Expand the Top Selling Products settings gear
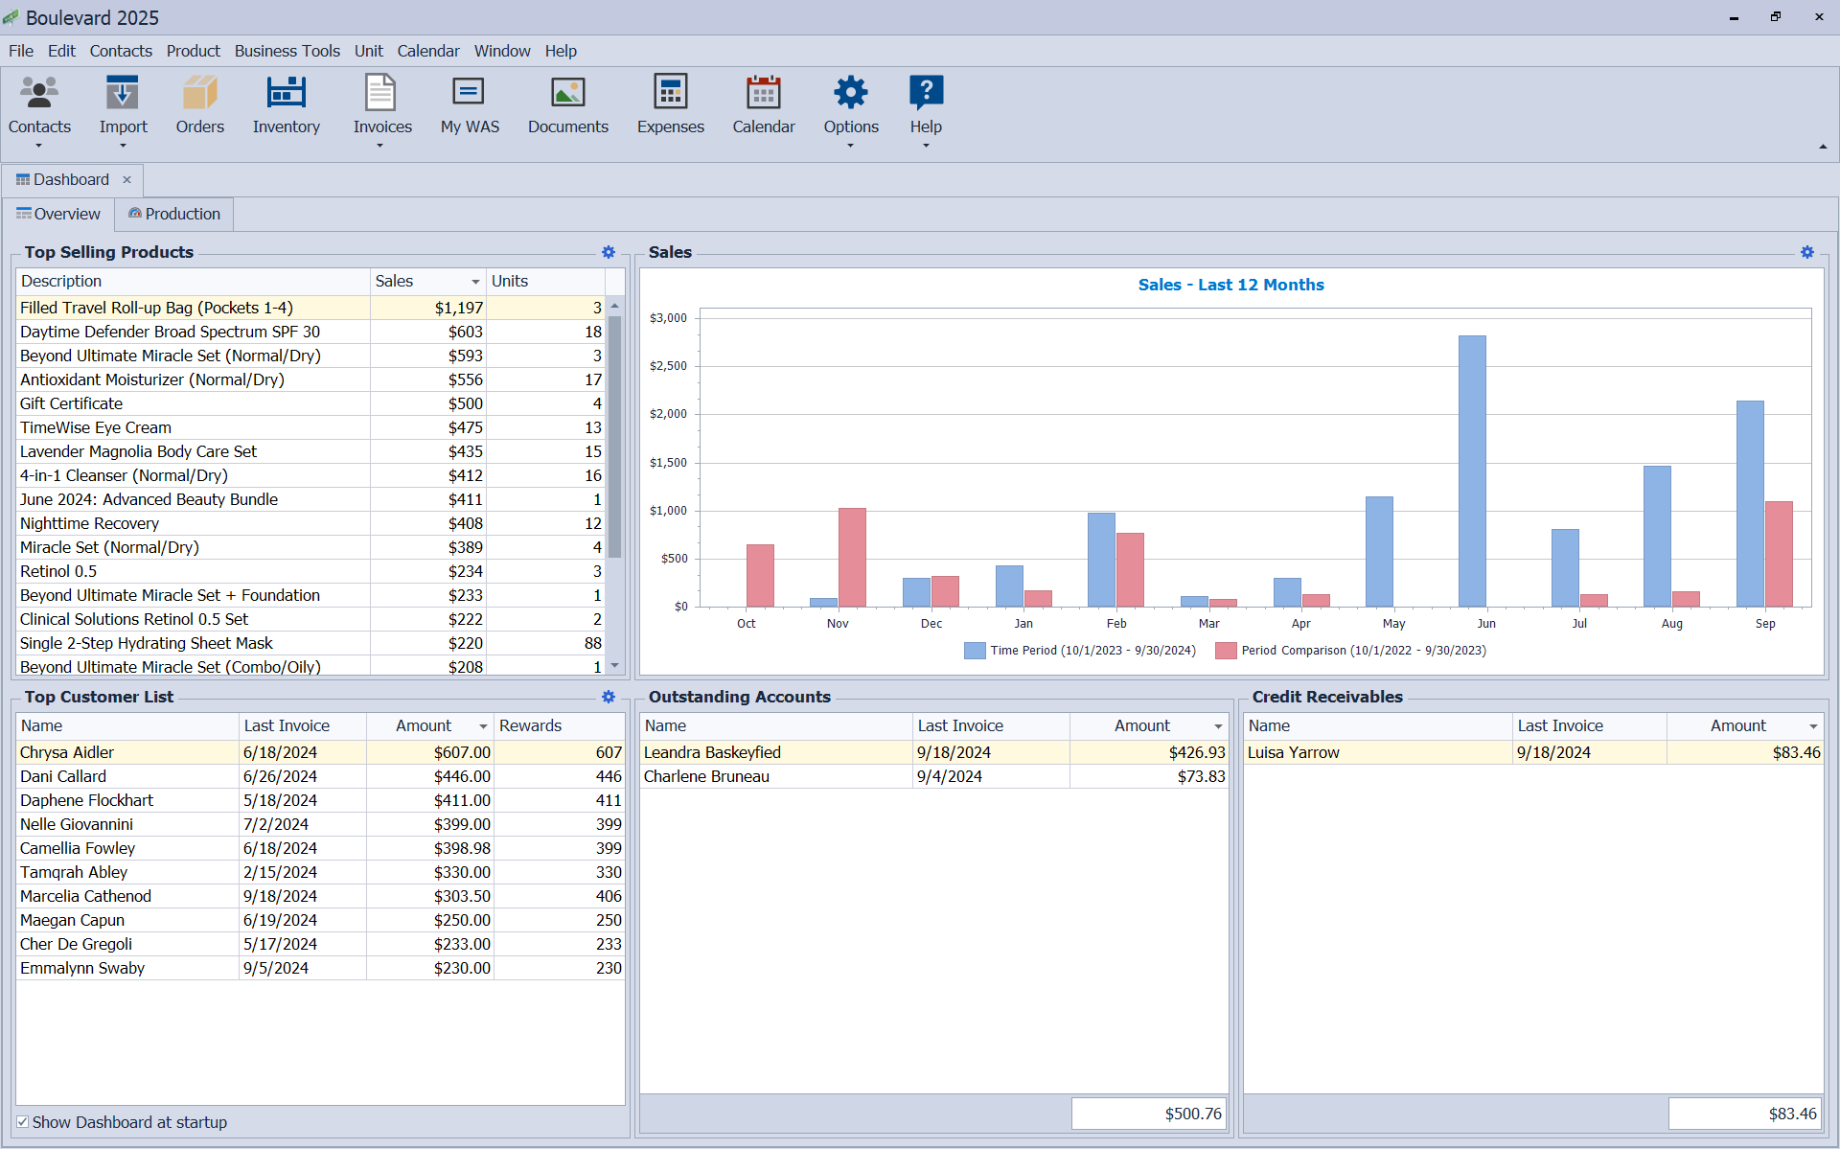The image size is (1840, 1149). (608, 251)
